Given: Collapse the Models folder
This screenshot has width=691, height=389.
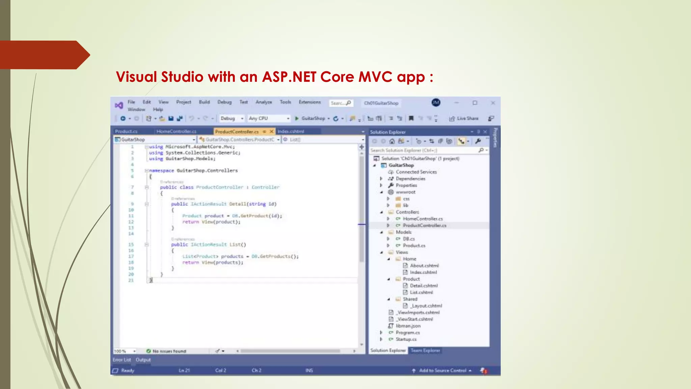Looking at the screenshot, I should click(x=381, y=232).
